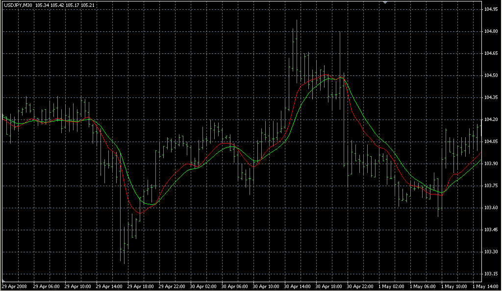Click the 30 Apr 18:00 time label

point(328,287)
